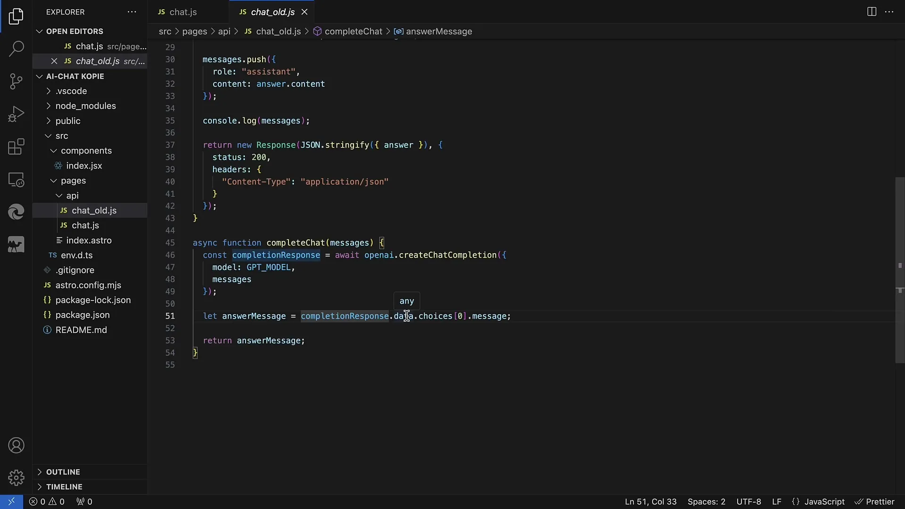This screenshot has width=905, height=509.
Task: Select chat.js in Open Editors list
Action: click(90, 46)
